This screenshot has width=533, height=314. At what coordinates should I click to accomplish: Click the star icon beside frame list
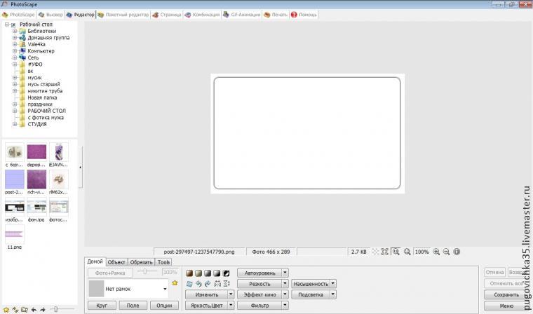click(x=175, y=282)
